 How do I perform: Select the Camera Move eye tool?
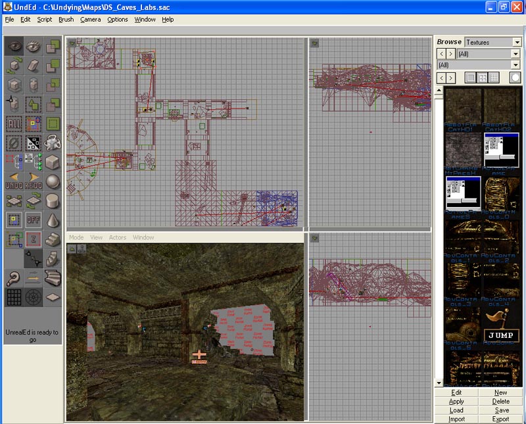(x=14, y=46)
